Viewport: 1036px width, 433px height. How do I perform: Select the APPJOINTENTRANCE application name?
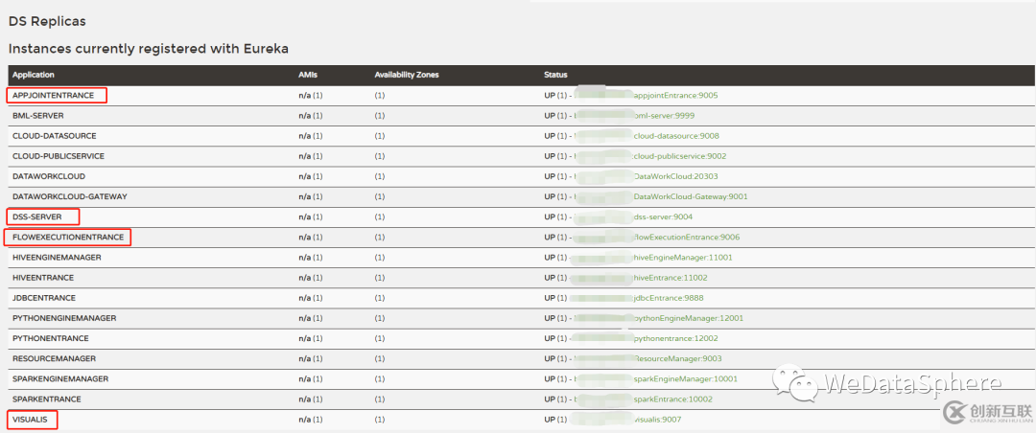(56, 96)
